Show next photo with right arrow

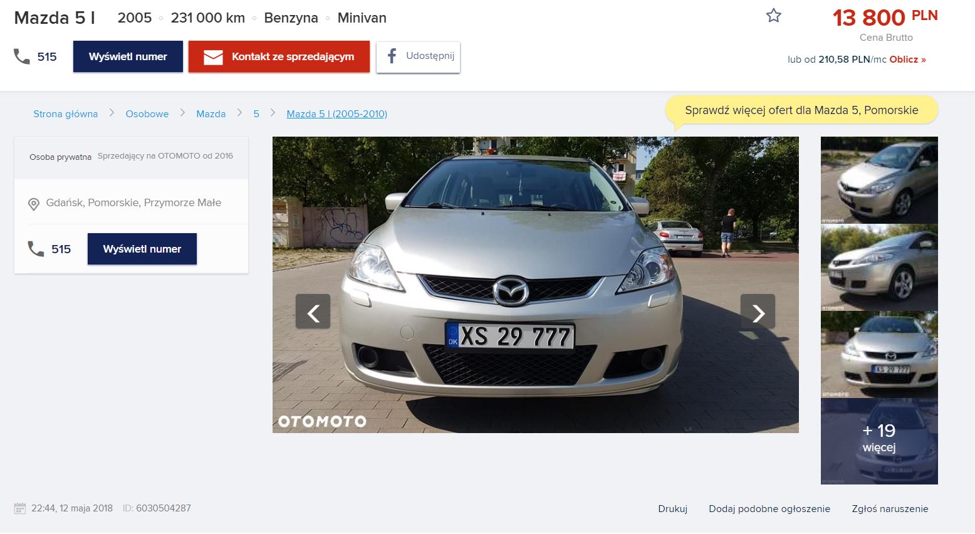(758, 311)
